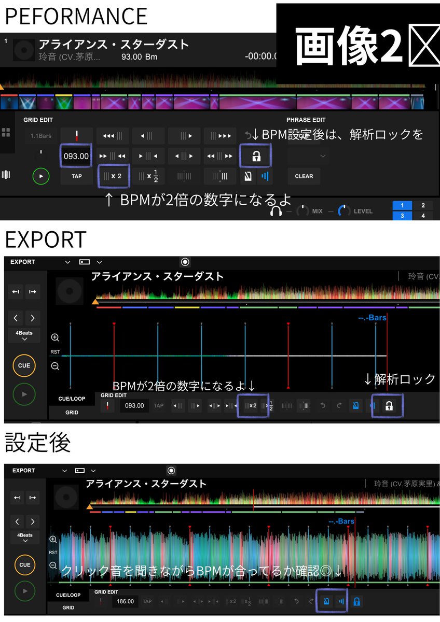Switch to CUE/LOOP tab in EXPORT section
440x622 pixels.
click(72, 399)
